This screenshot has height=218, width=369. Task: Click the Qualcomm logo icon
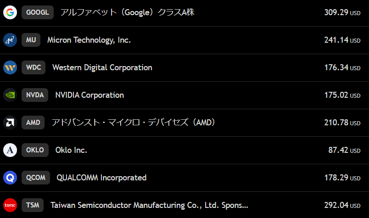tap(10, 178)
